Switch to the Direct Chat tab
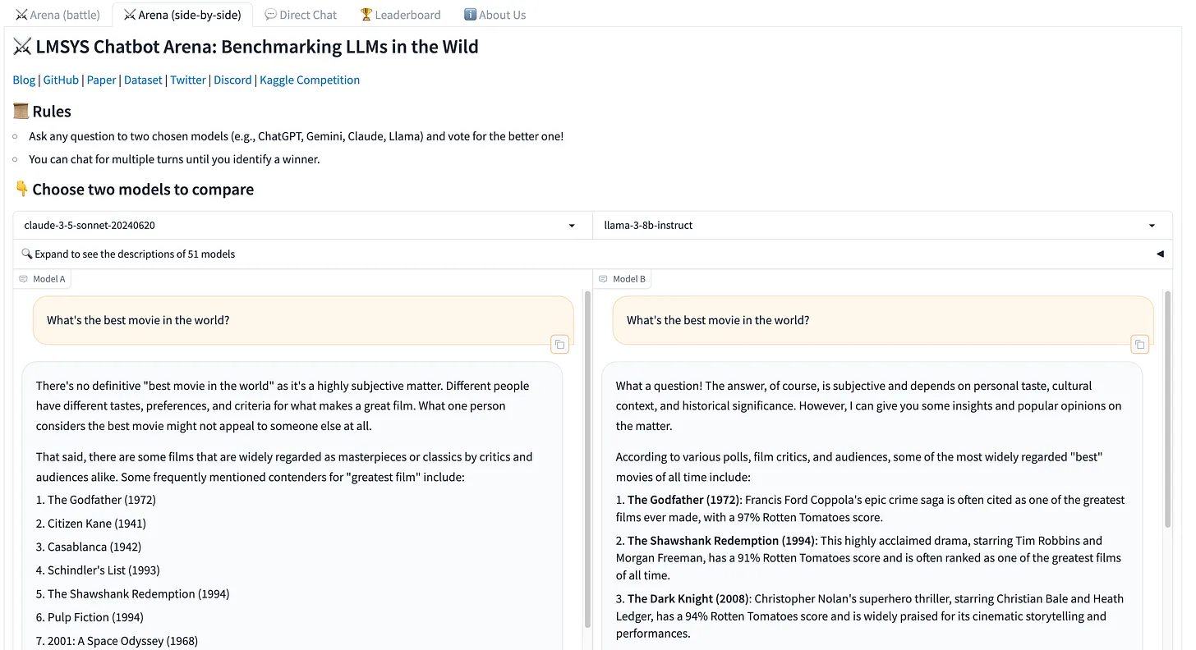Viewport: 1196px width, 650px height. [x=301, y=15]
